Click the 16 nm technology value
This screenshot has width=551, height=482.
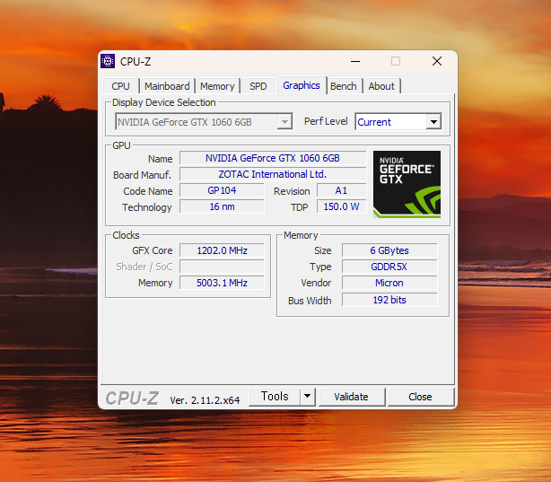pyautogui.click(x=222, y=206)
